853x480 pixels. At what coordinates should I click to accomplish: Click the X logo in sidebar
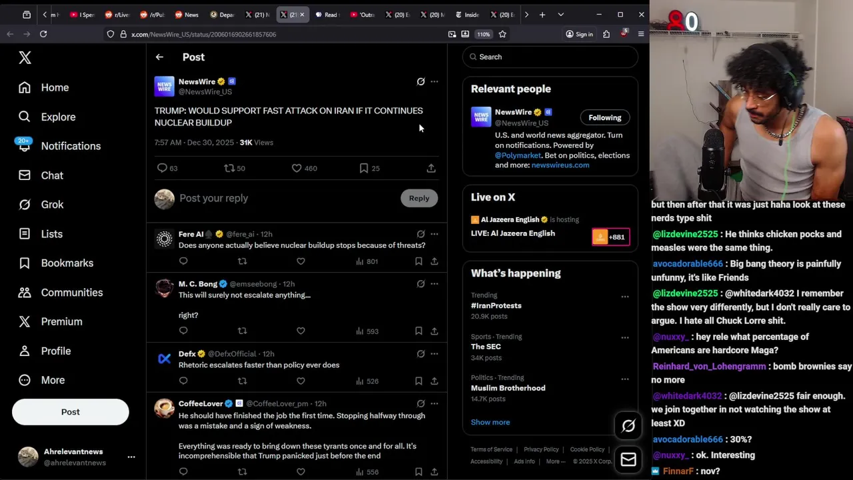[25, 58]
